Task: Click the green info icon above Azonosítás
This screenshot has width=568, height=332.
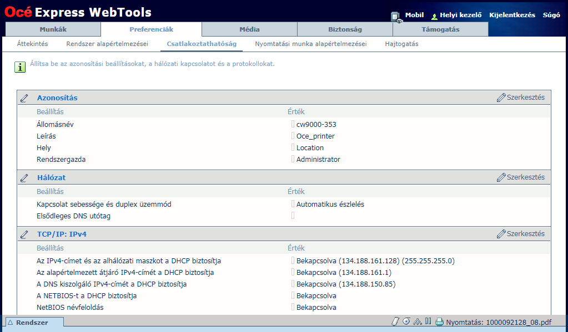Action: pyautogui.click(x=20, y=67)
